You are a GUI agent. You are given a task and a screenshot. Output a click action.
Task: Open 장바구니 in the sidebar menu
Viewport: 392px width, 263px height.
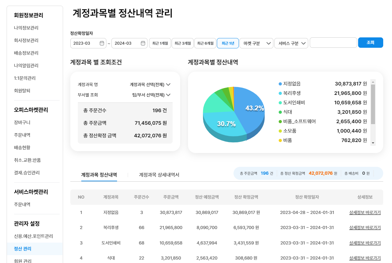coord(22,122)
